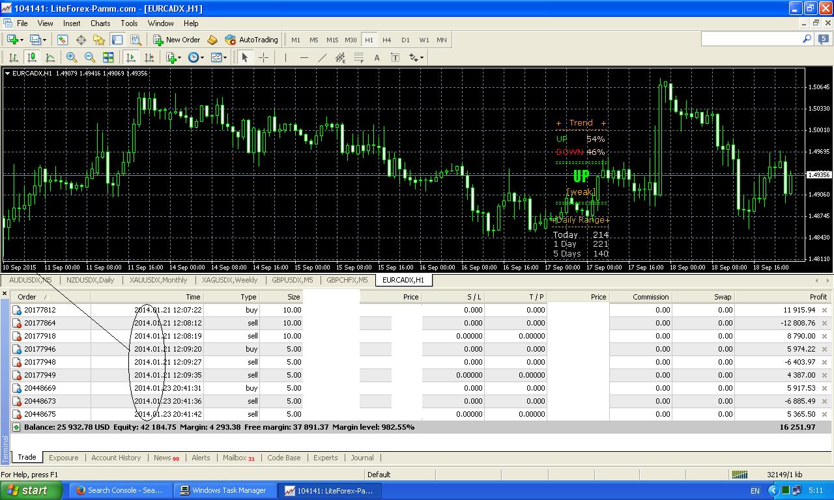The height and width of the screenshot is (500, 834).
Task: Open the templates dropdown
Action: tap(218, 57)
